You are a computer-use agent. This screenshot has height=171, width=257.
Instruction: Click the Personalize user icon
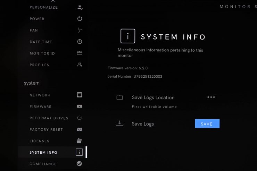coord(80,7)
